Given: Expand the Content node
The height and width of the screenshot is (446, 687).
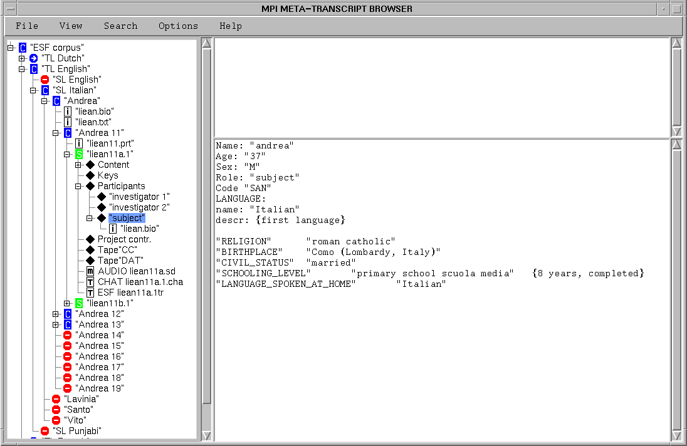Looking at the screenshot, I should click(x=78, y=165).
